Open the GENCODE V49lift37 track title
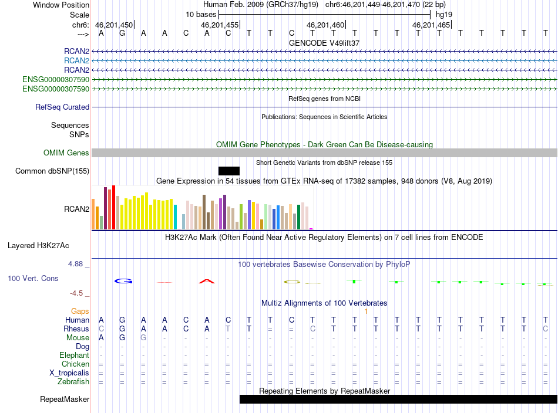The height and width of the screenshot is (413, 558). 324,43
